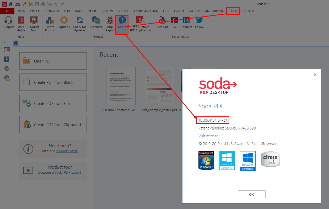
Task: Click the Windows 10 Compatible badge
Action: point(248,161)
